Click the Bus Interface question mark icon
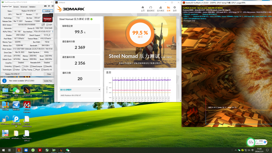The image size is (272, 153). click(x=53, y=31)
